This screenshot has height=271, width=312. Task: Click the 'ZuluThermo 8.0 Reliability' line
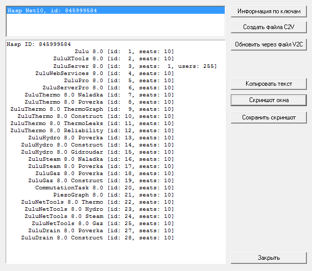(x=92, y=130)
